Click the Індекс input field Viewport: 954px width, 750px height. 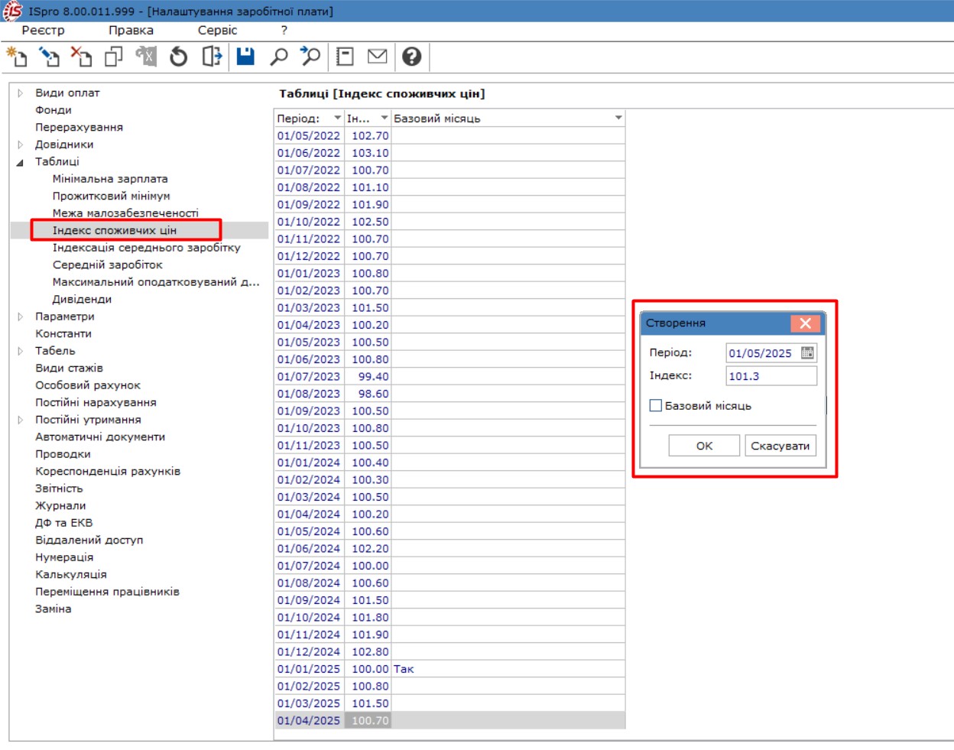point(770,376)
